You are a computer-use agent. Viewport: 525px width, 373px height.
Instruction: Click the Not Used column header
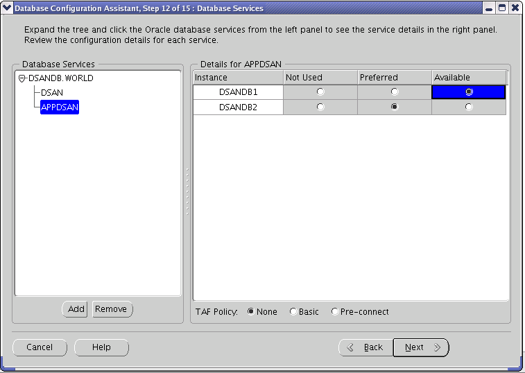(x=320, y=78)
